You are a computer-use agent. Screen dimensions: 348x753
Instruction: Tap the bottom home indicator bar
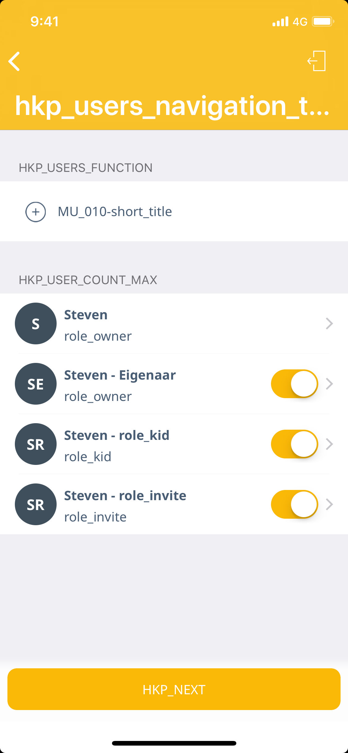[x=174, y=743]
